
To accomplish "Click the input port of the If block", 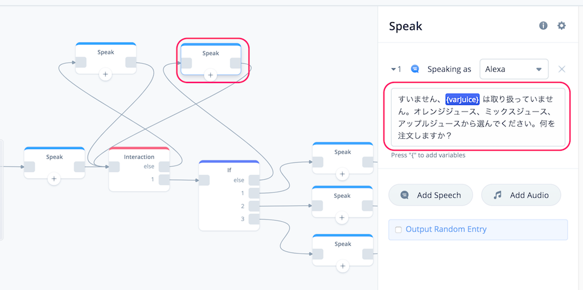I will point(204,180).
